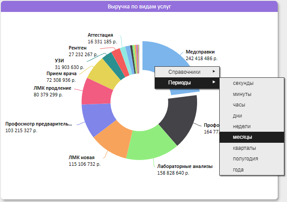Expand arrow next to Справочники
This screenshot has width=287, height=202.
tap(214, 72)
